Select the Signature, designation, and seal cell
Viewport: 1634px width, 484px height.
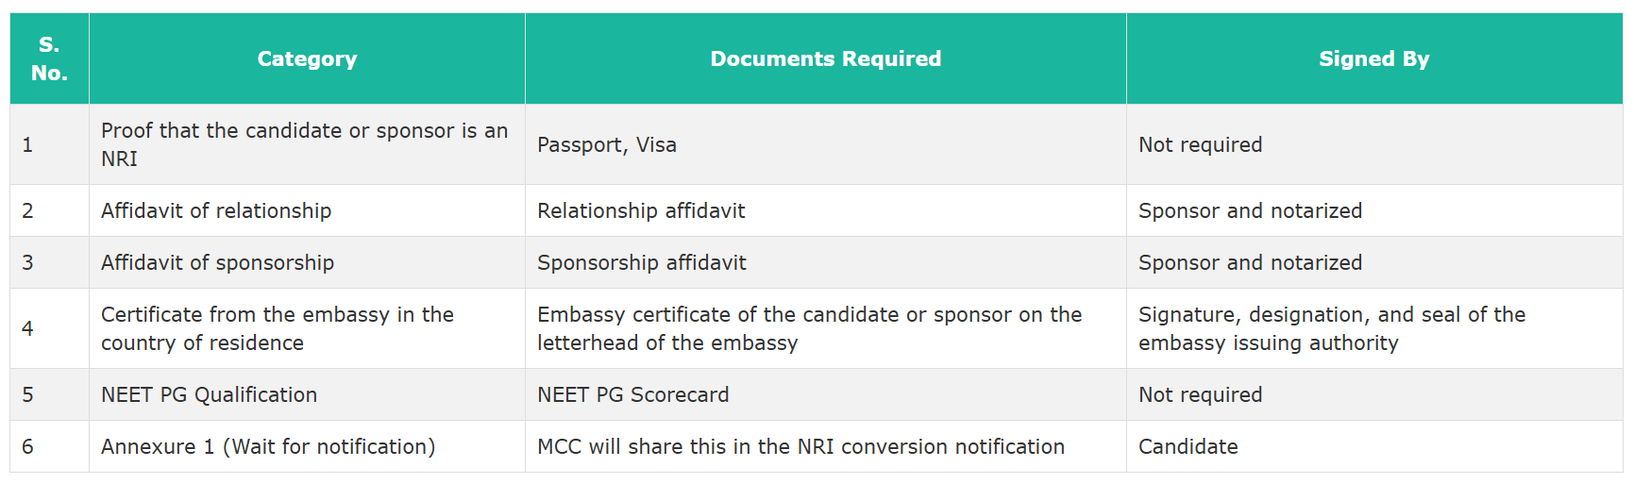1331,328
